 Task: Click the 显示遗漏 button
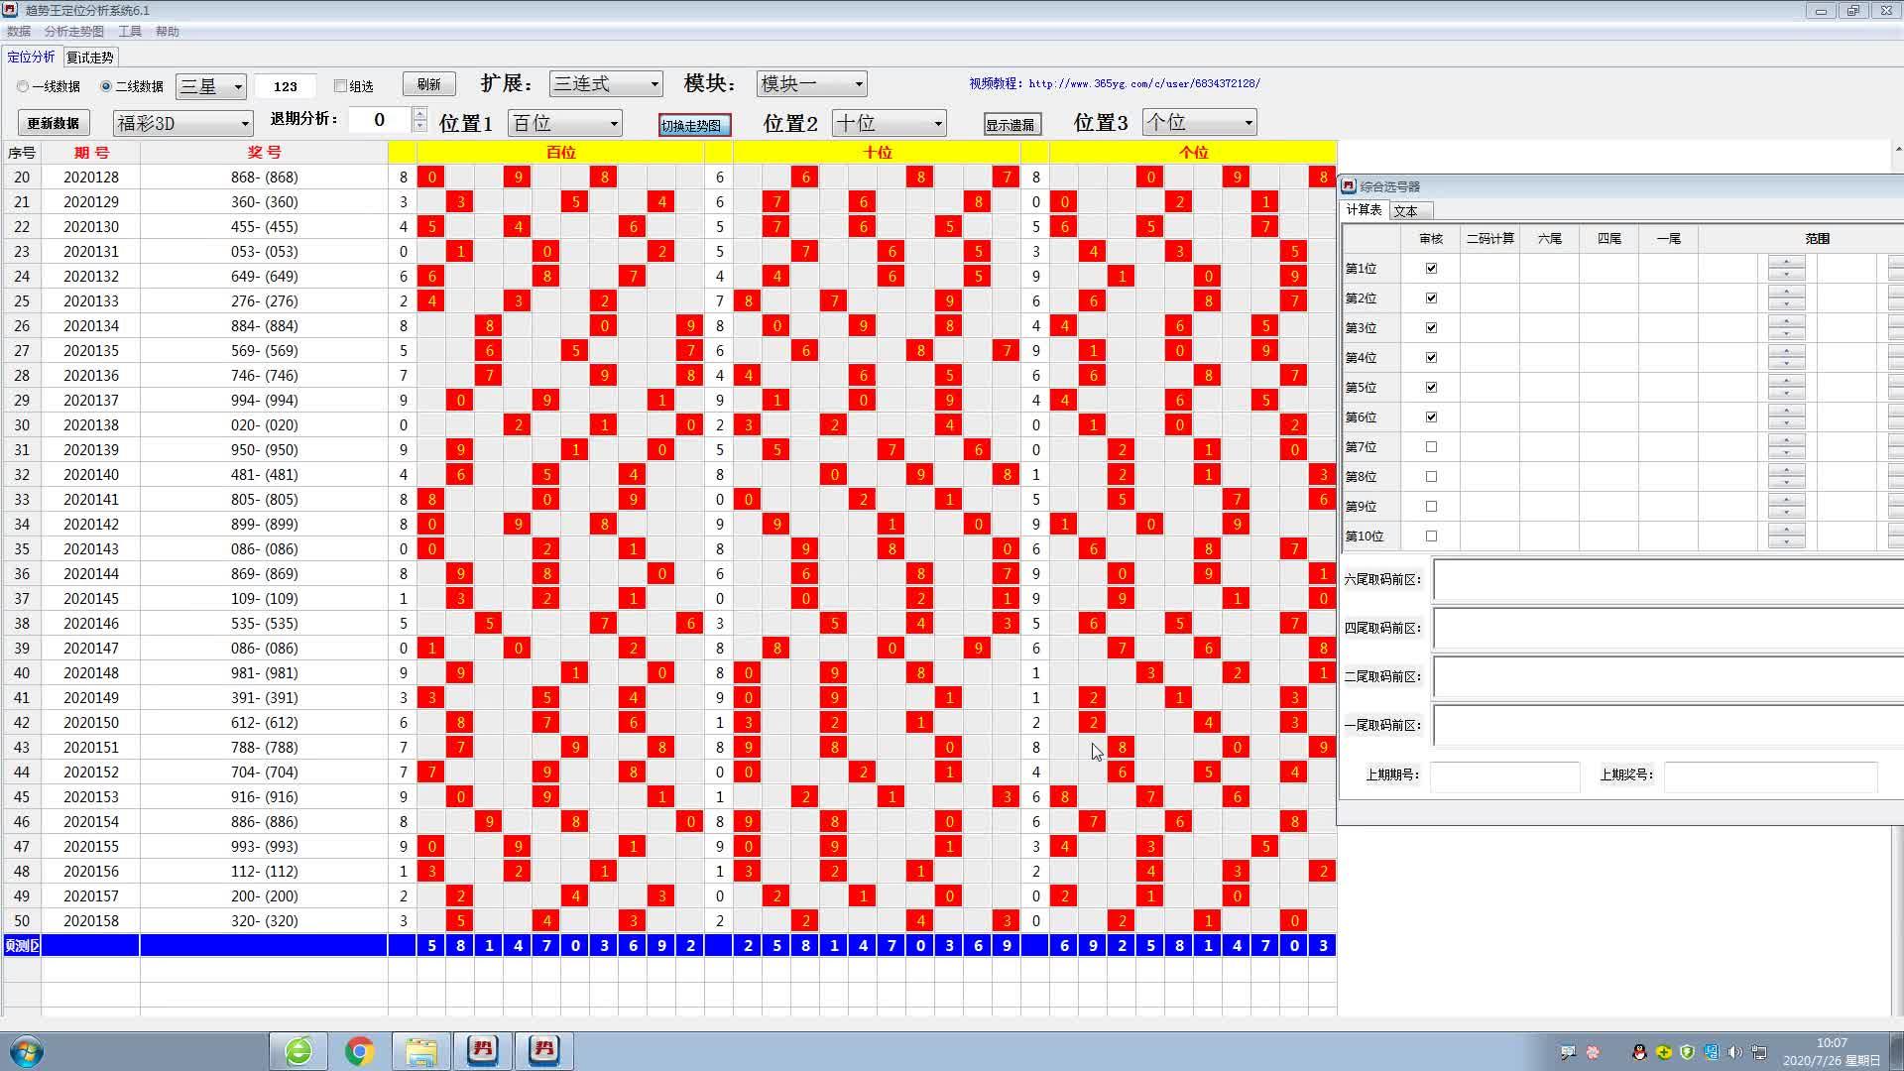tap(1011, 125)
